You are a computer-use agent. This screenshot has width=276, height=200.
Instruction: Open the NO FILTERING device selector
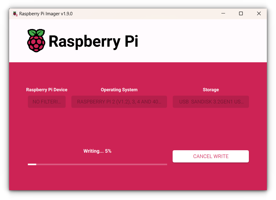47,102
